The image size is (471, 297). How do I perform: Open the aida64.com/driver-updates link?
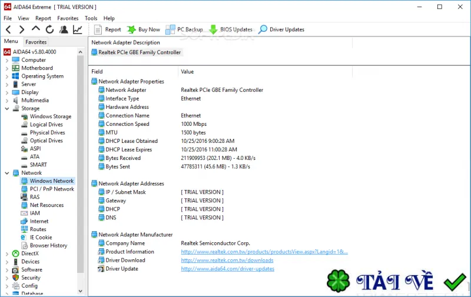coord(227,269)
